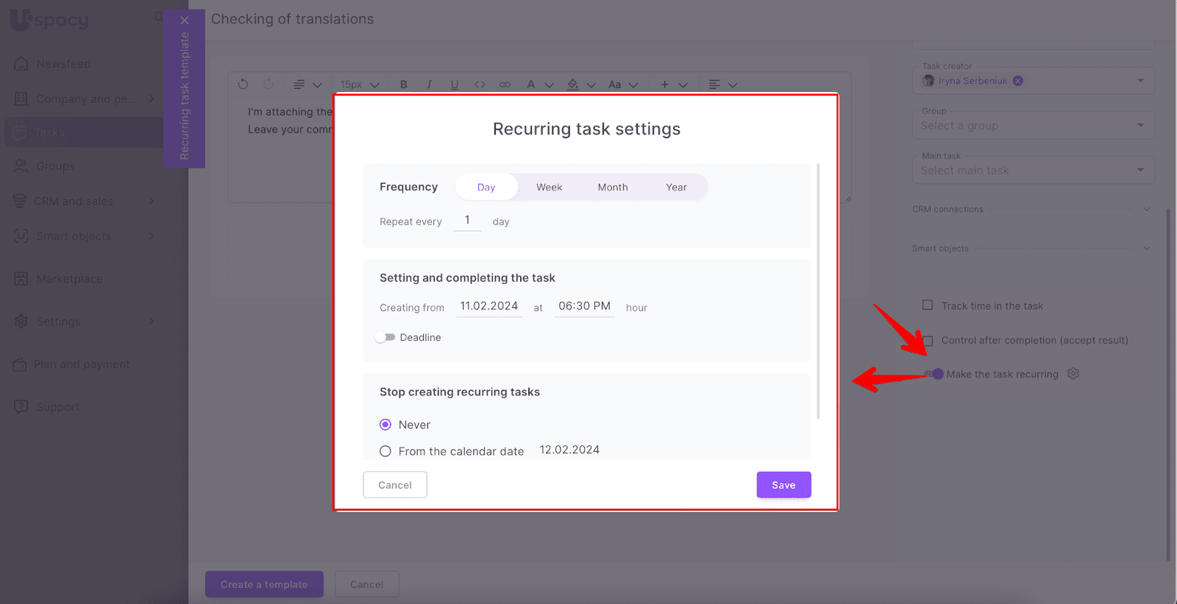Image resolution: width=1177 pixels, height=604 pixels.
Task: Select From the calendar date option
Action: 385,451
